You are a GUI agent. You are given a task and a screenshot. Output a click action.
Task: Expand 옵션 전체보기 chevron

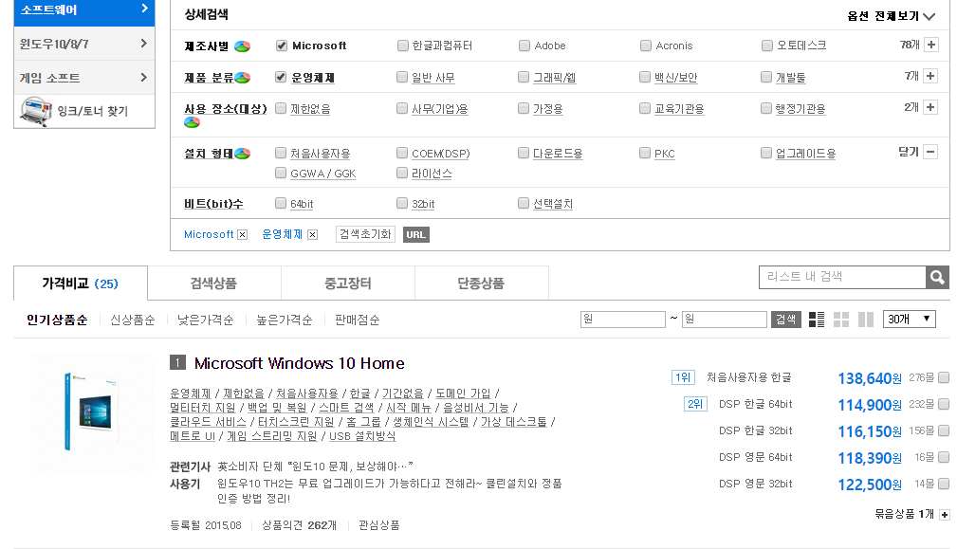tap(929, 16)
